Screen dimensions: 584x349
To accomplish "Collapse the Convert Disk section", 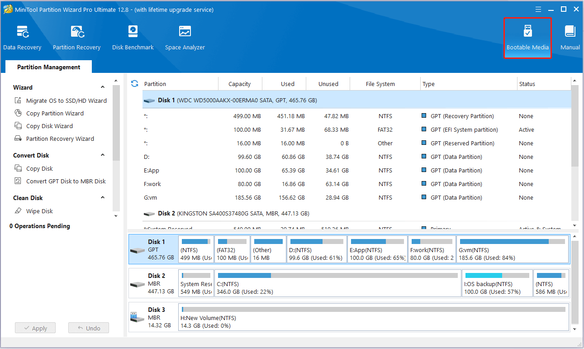I will tap(103, 155).
